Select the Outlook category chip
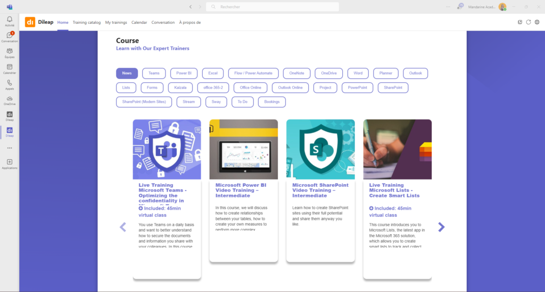Screen dimensions: 545x292 [x=415, y=73]
